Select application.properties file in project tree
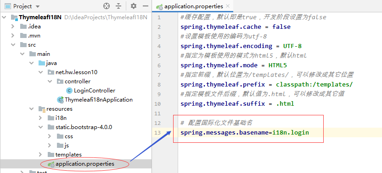382x173 pixels. 85,164
